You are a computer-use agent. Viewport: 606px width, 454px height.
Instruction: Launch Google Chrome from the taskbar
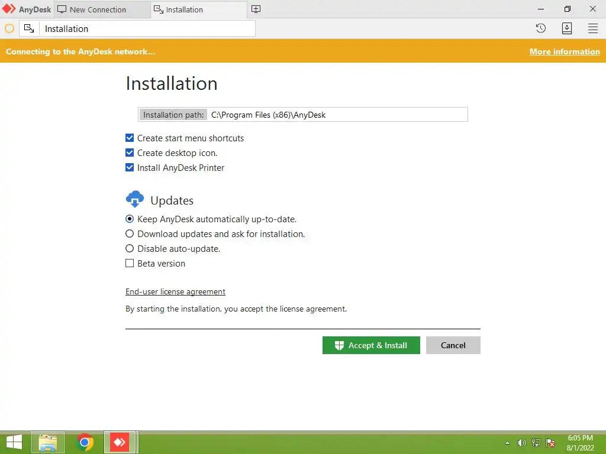[85, 442]
